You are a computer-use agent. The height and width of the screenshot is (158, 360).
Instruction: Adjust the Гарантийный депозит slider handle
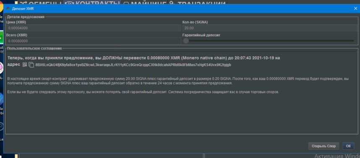pyautogui.click(x=186, y=41)
